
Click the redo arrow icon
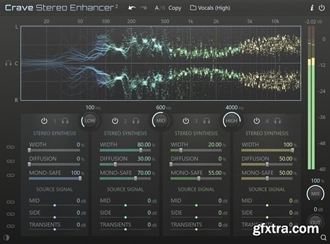[144, 8]
